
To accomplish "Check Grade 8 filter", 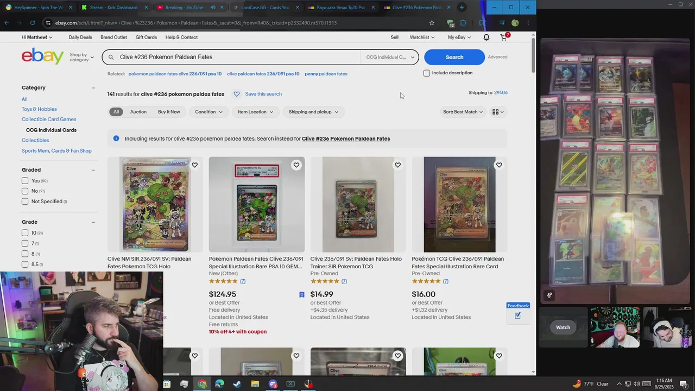I will pos(25,254).
